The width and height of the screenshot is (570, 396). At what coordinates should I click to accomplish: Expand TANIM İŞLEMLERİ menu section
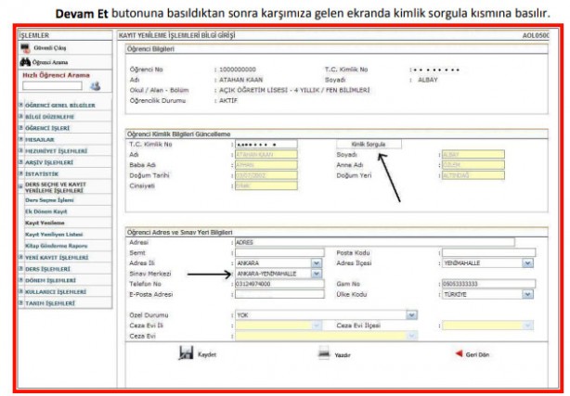(x=21, y=303)
